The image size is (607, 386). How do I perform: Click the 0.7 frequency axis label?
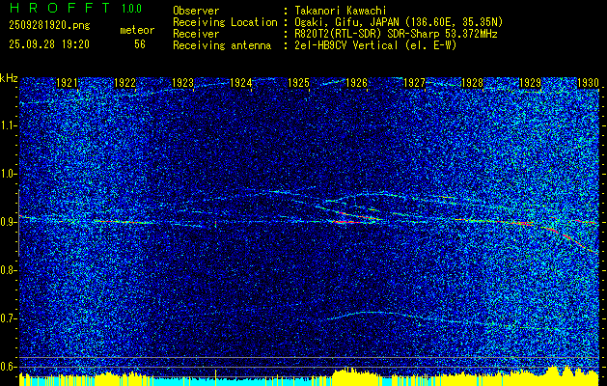pyautogui.click(x=8, y=318)
